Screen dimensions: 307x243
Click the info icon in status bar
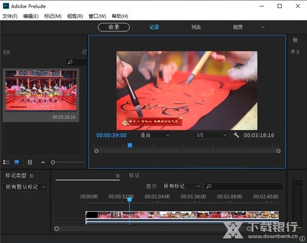point(302,238)
